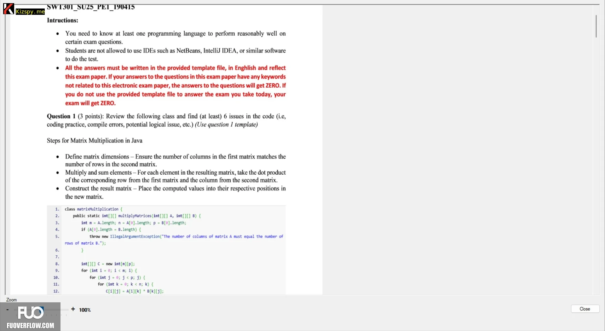Click the 'Steps for Matrix Multiplication in Java' line
The image size is (605, 331).
[95, 141]
